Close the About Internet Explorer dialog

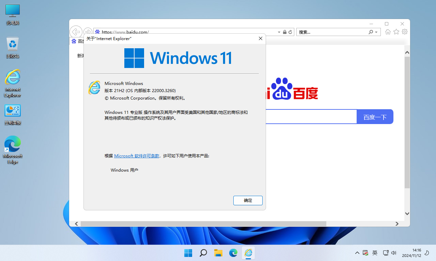tap(261, 38)
